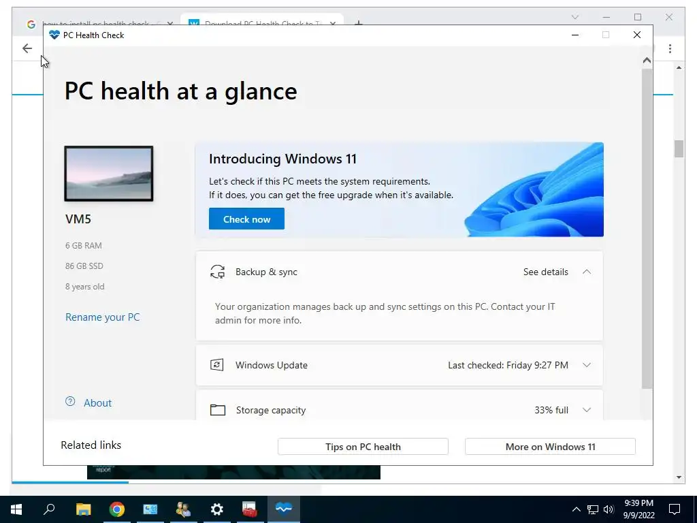Open the About link
This screenshot has height=523, width=697.
coord(98,403)
